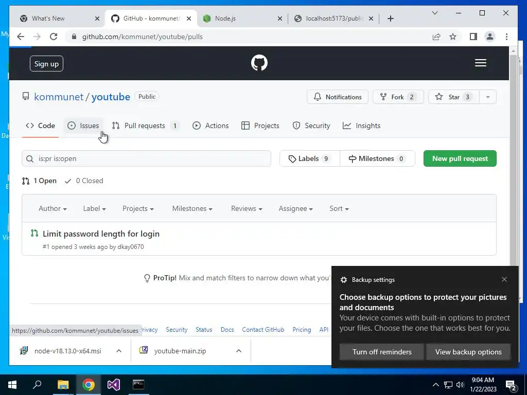
Task: Open the Labels list button
Action: (309, 158)
